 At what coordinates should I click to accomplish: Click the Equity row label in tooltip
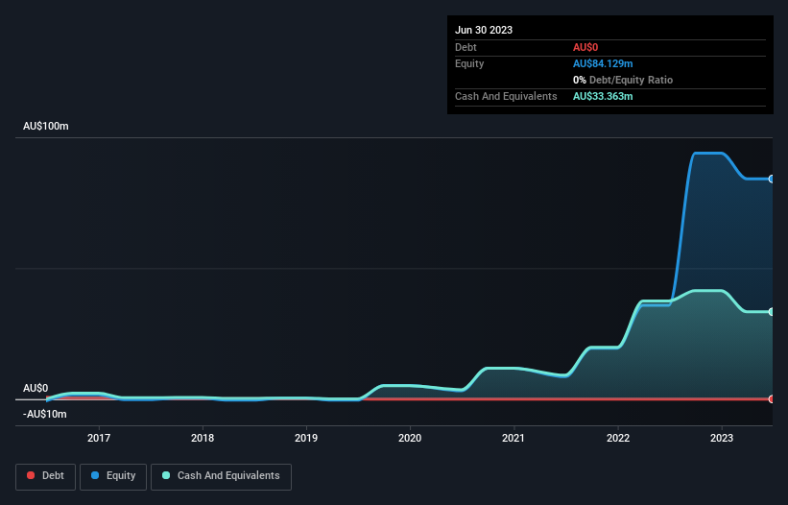(469, 63)
